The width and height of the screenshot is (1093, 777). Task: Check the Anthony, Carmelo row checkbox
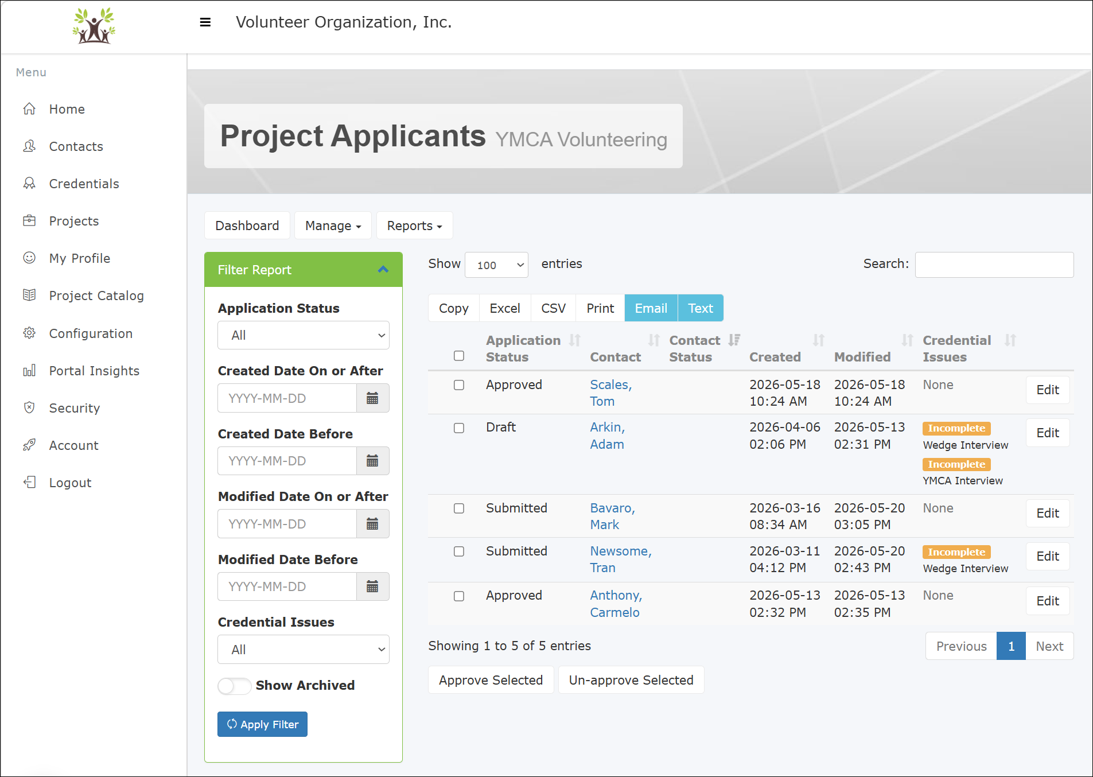459,596
